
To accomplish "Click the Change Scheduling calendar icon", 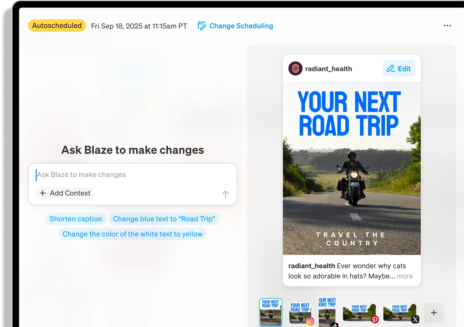I will pyautogui.click(x=202, y=26).
